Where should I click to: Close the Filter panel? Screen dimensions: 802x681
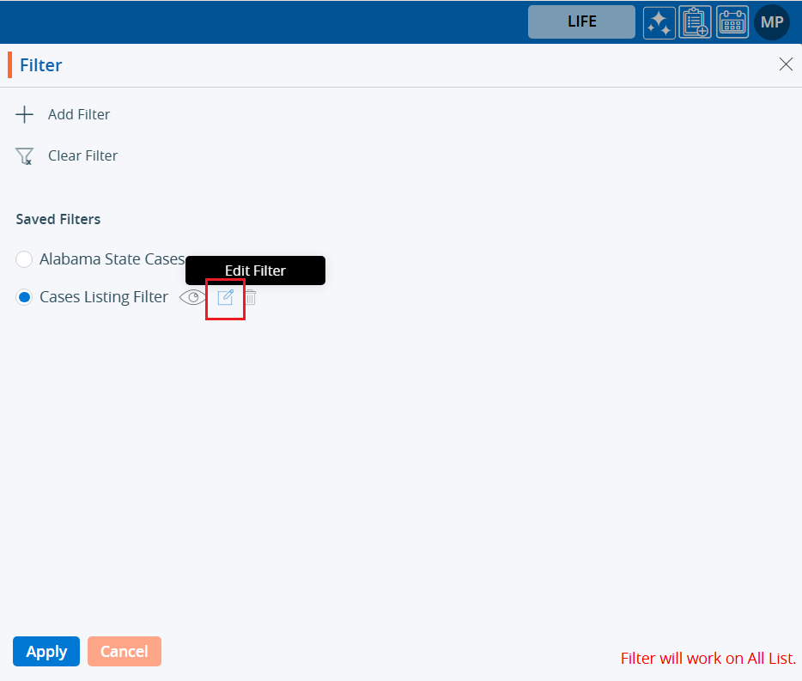(x=785, y=64)
